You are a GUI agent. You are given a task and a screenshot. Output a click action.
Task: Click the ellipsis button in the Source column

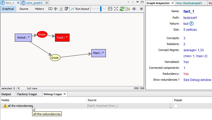pyautogui.click(x=171, y=106)
